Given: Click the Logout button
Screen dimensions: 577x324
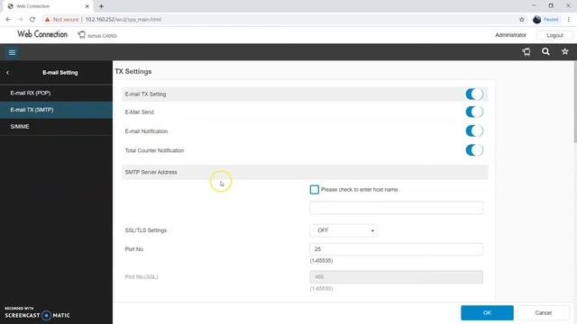Looking at the screenshot, I should [554, 35].
